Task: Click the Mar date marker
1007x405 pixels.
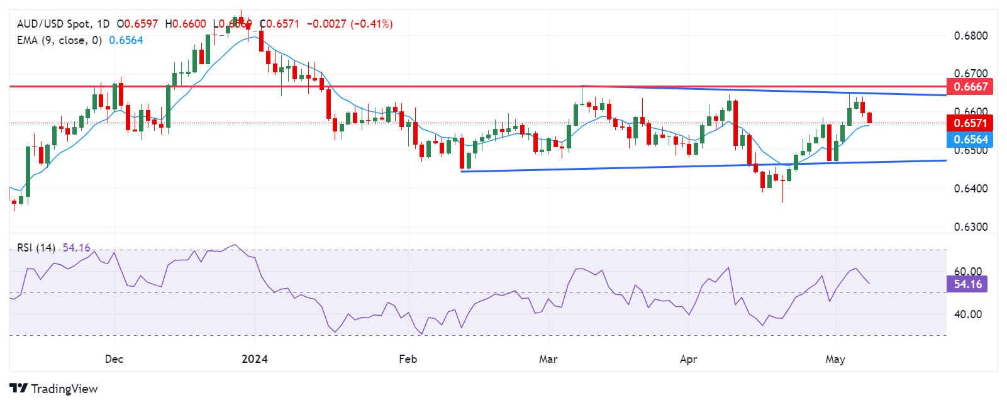Action: [548, 359]
